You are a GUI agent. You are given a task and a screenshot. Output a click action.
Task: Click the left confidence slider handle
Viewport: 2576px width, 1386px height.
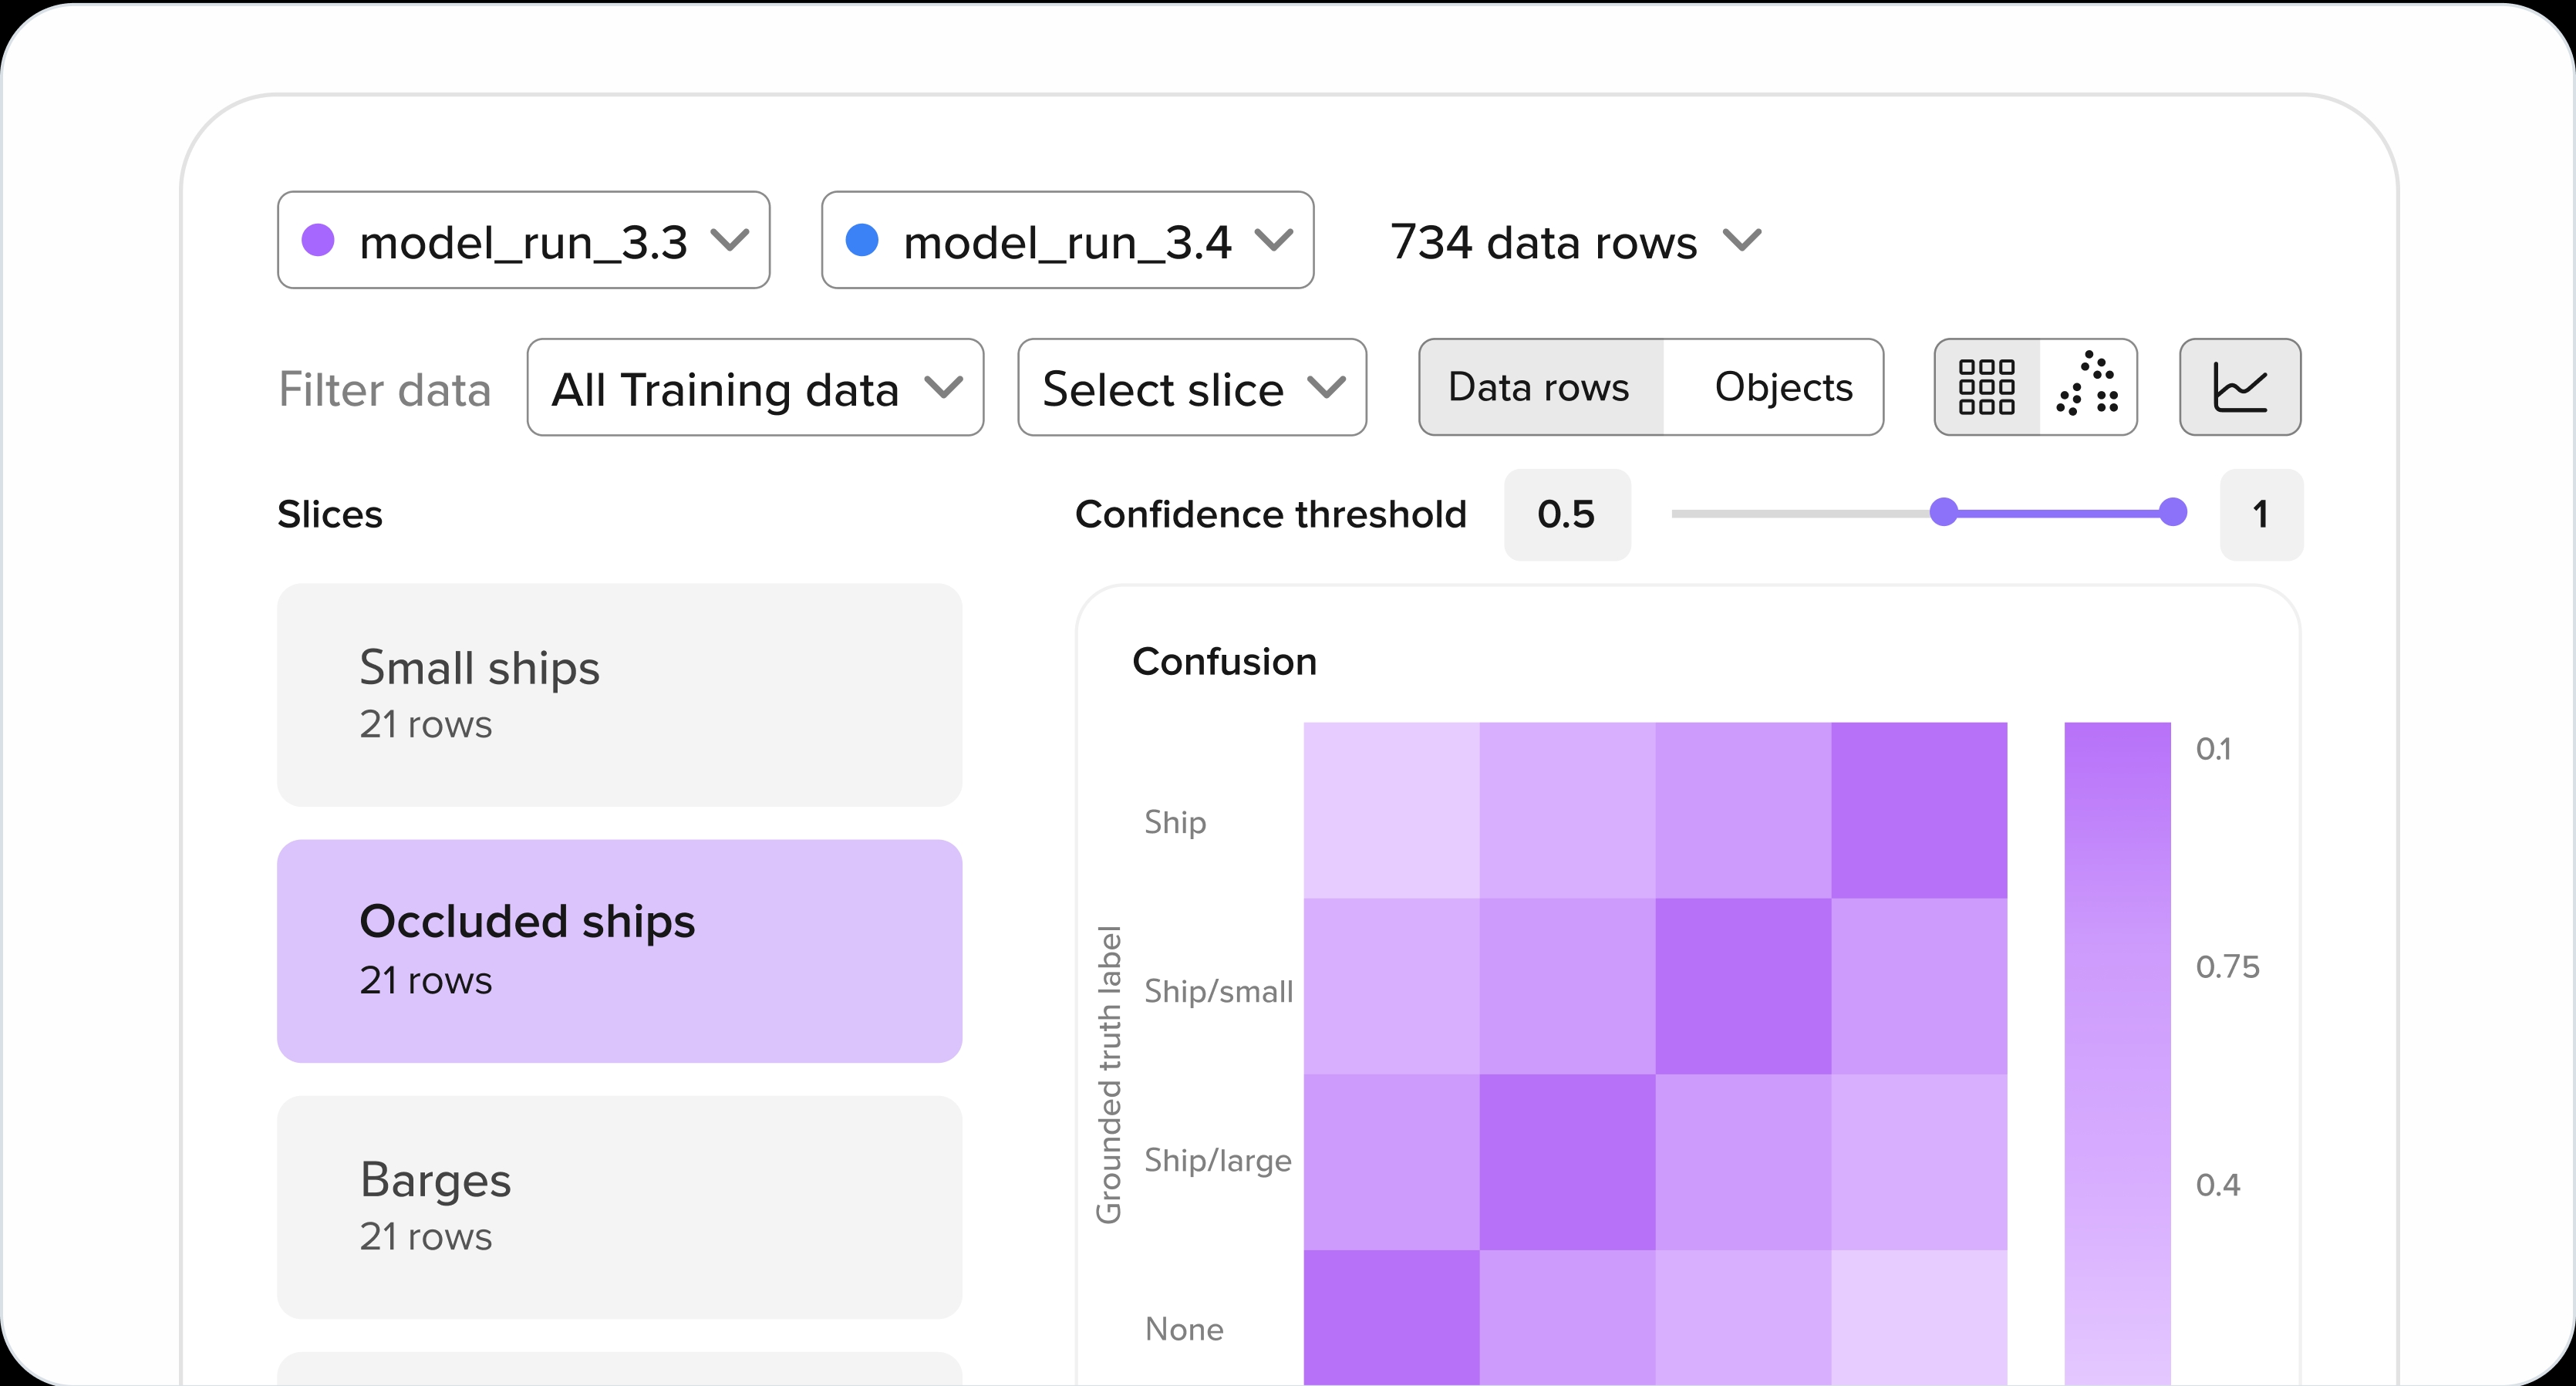(x=1943, y=513)
